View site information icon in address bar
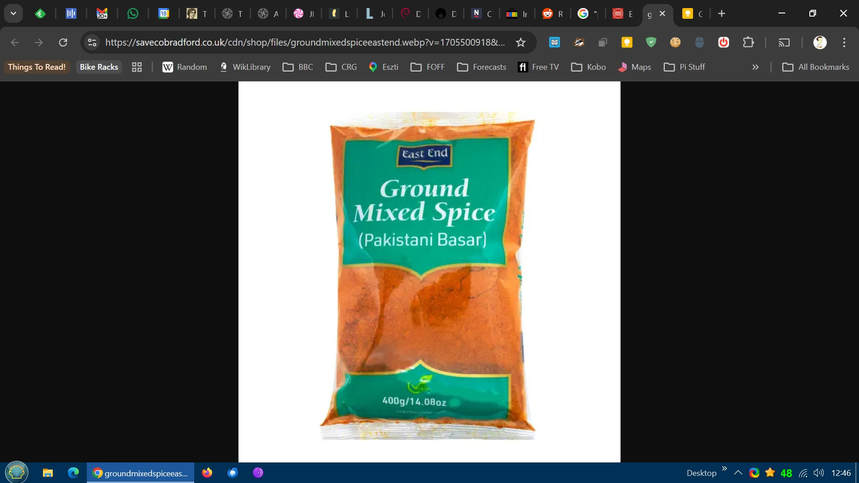This screenshot has height=483, width=859. point(92,42)
